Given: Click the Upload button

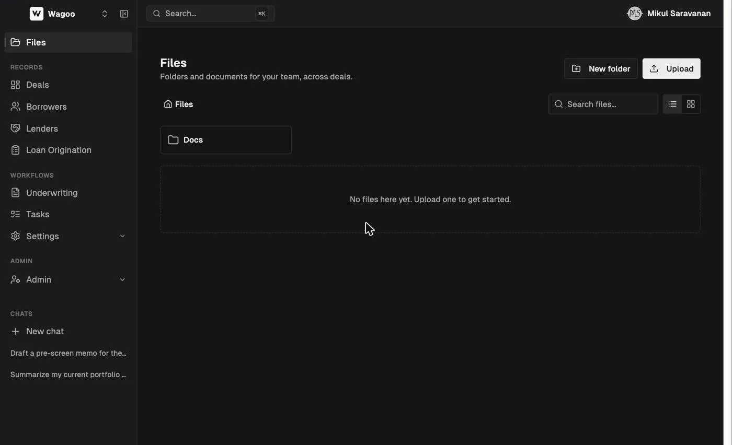Looking at the screenshot, I should (671, 68).
